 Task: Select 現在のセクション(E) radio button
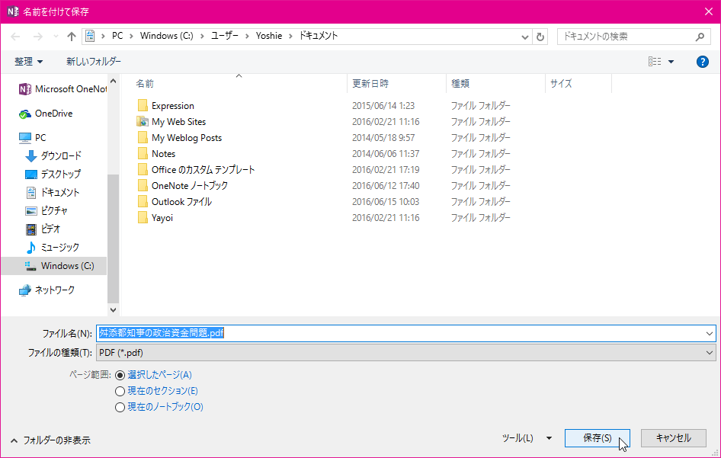coord(120,392)
